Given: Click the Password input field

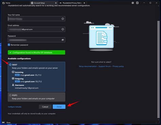Looking at the screenshot, I should [36, 40].
